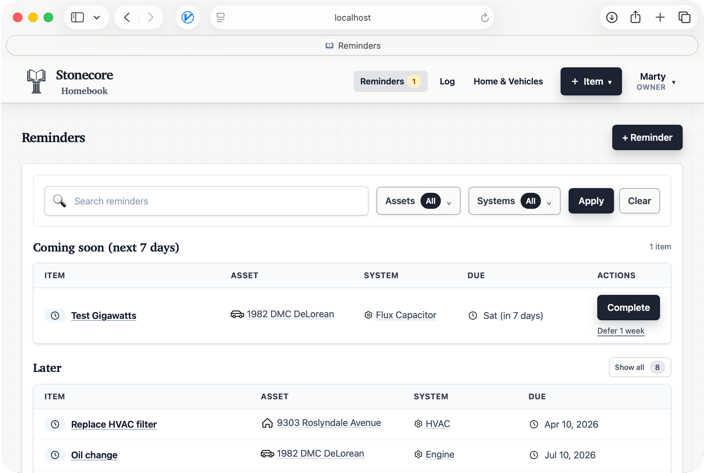Click the Stonecore Homebook logo icon
Screen dimensions: 704x473
tap(36, 81)
